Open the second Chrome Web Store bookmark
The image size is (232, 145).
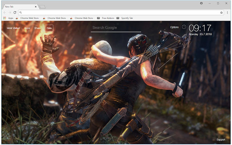click(x=55, y=18)
